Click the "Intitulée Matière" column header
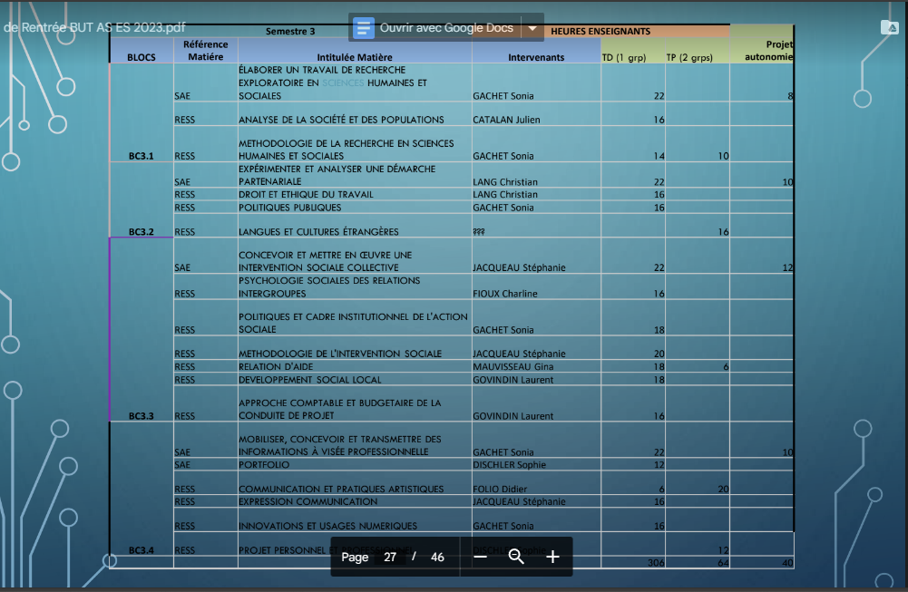 [355, 57]
